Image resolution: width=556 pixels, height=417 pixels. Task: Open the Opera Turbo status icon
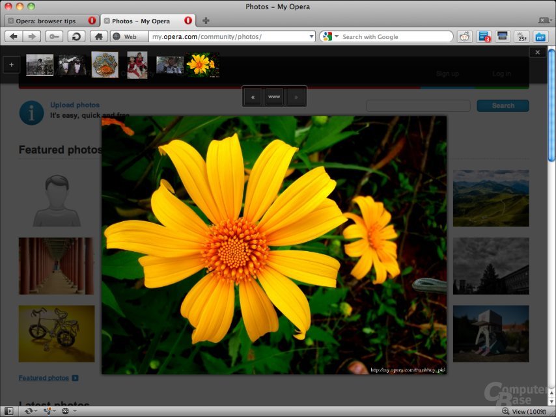[66, 411]
